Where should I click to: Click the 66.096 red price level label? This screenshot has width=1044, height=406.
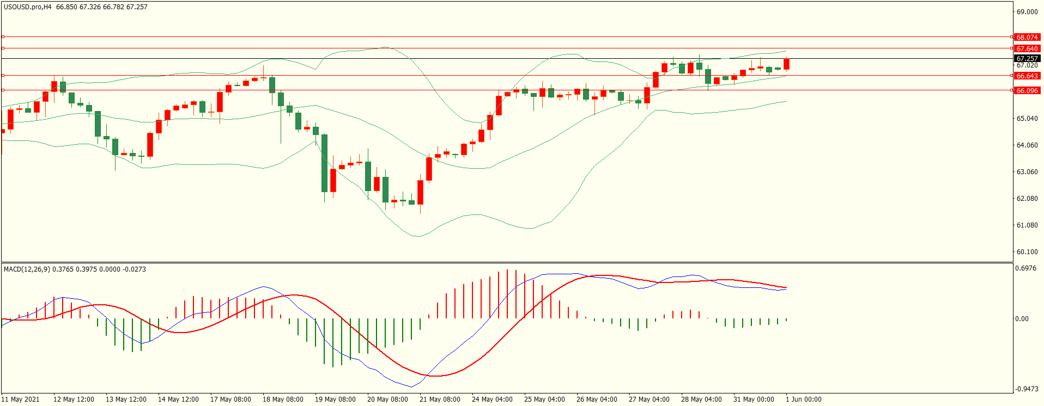1027,91
